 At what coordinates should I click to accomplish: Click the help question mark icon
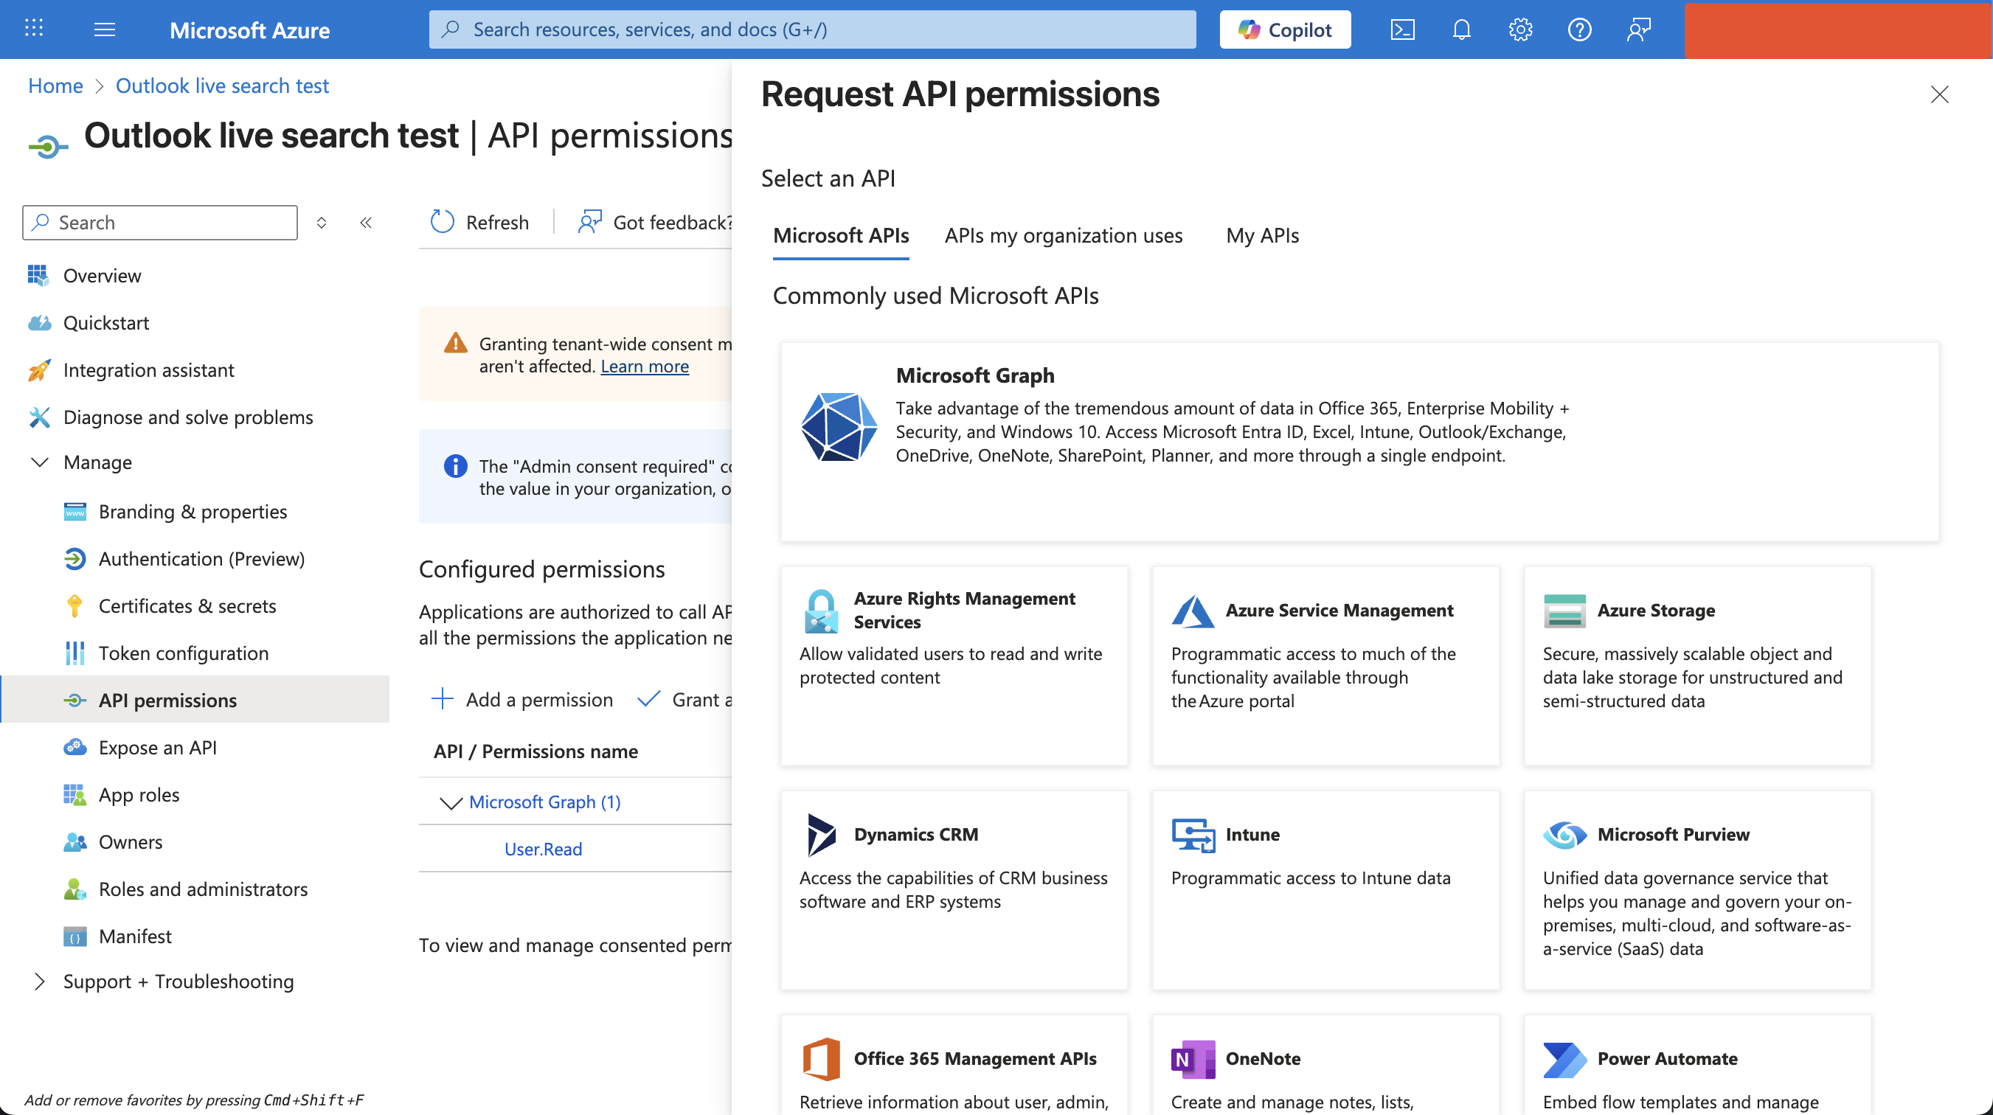[1579, 29]
